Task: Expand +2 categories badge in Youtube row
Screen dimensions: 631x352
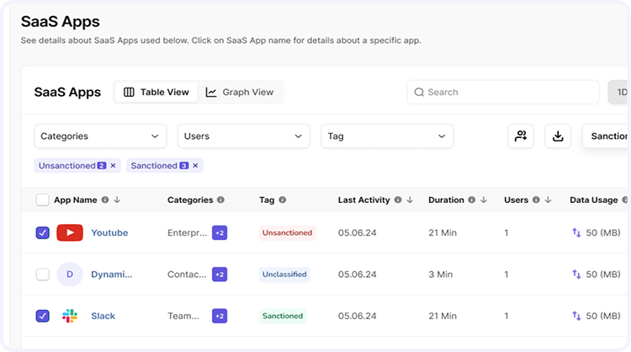Action: 220,232
